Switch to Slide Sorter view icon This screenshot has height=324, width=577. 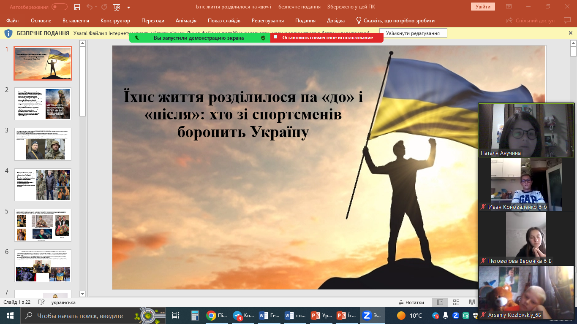tap(456, 302)
